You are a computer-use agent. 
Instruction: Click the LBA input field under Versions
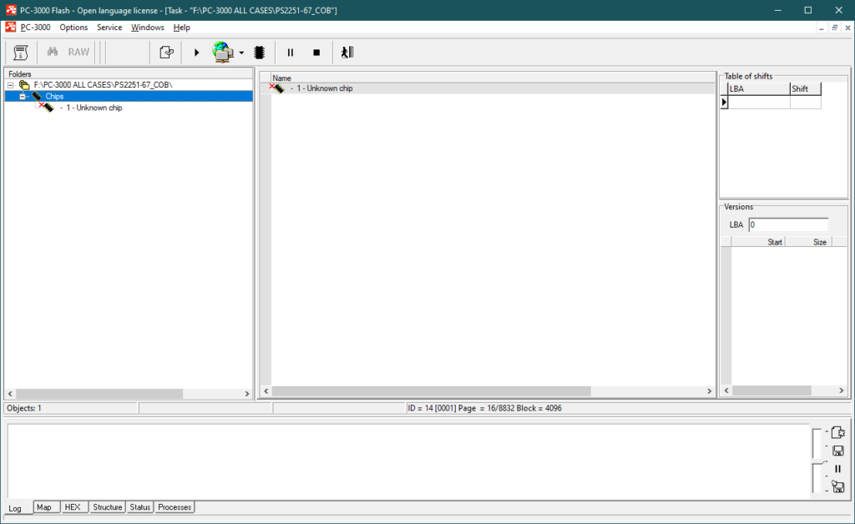tap(788, 224)
